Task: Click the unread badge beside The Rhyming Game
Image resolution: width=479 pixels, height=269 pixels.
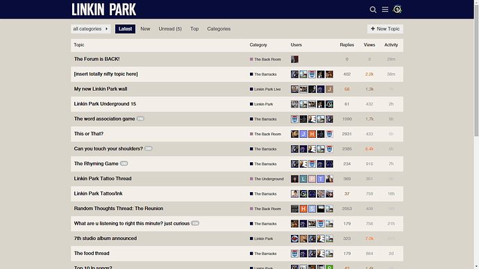Action: pyautogui.click(x=124, y=164)
